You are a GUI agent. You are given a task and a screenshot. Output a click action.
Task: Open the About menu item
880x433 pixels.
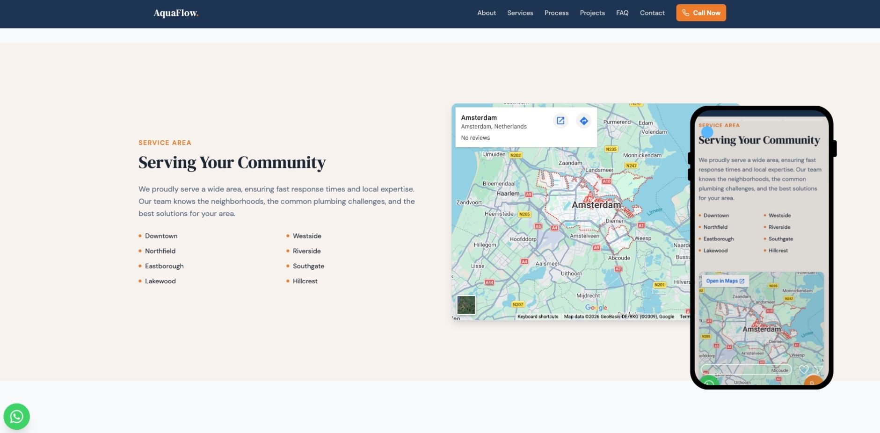pos(487,13)
